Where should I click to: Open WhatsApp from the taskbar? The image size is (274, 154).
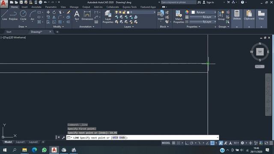44,150
